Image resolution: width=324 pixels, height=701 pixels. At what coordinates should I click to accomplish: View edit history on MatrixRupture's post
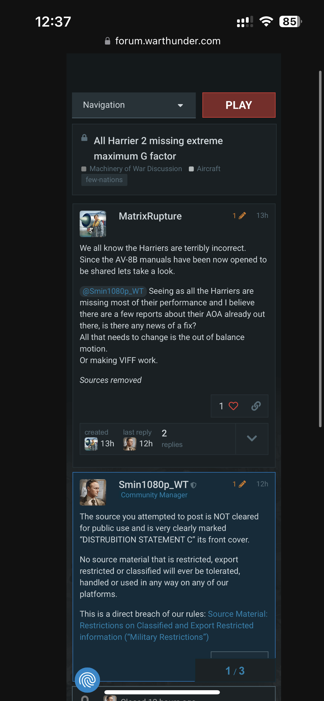(239, 216)
